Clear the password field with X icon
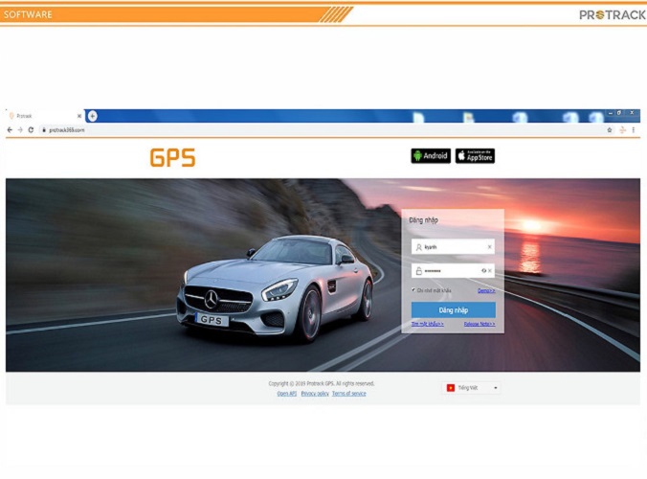The width and height of the screenshot is (647, 479). coord(490,271)
